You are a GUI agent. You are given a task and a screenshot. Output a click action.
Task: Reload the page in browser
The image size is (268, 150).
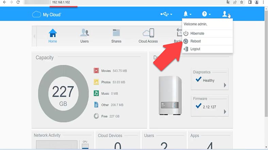coord(18,2)
